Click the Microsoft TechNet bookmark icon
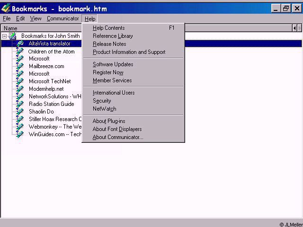 pyautogui.click(x=20, y=81)
